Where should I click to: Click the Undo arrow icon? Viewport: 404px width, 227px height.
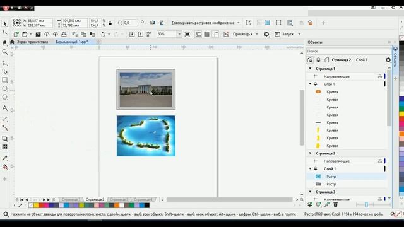click(103, 34)
